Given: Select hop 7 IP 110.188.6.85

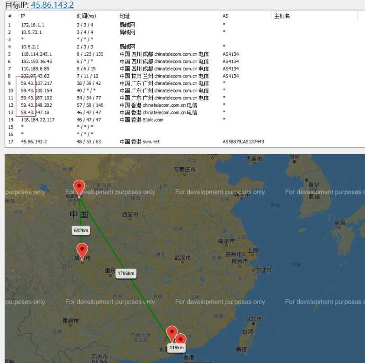Looking at the screenshot, I should click(x=35, y=69).
